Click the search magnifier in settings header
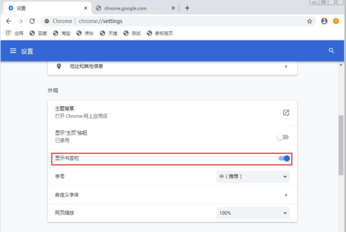Image resolution: width=346 pixels, height=232 pixels. 331,51
